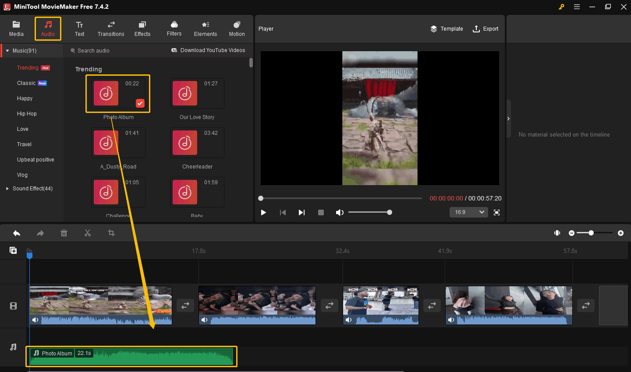631x372 pixels.
Task: Select the Hip Hop music category
Action: (27, 114)
